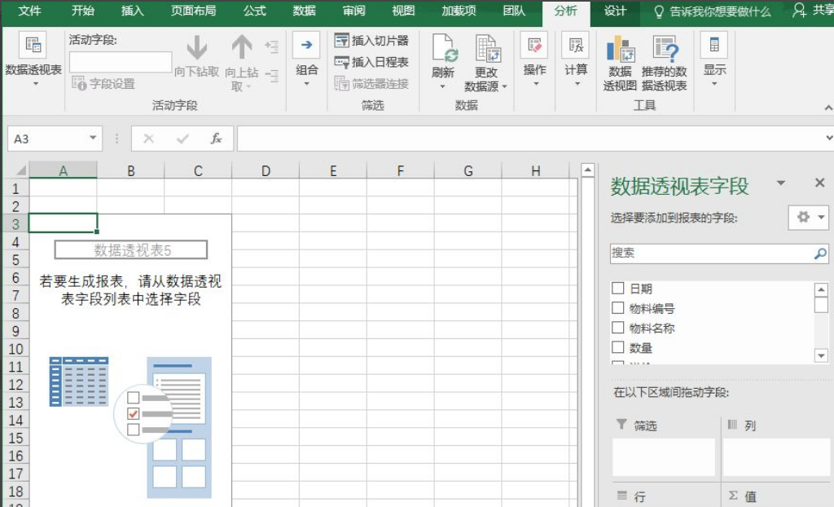Switch to the 视图 (View) tab

(x=403, y=11)
